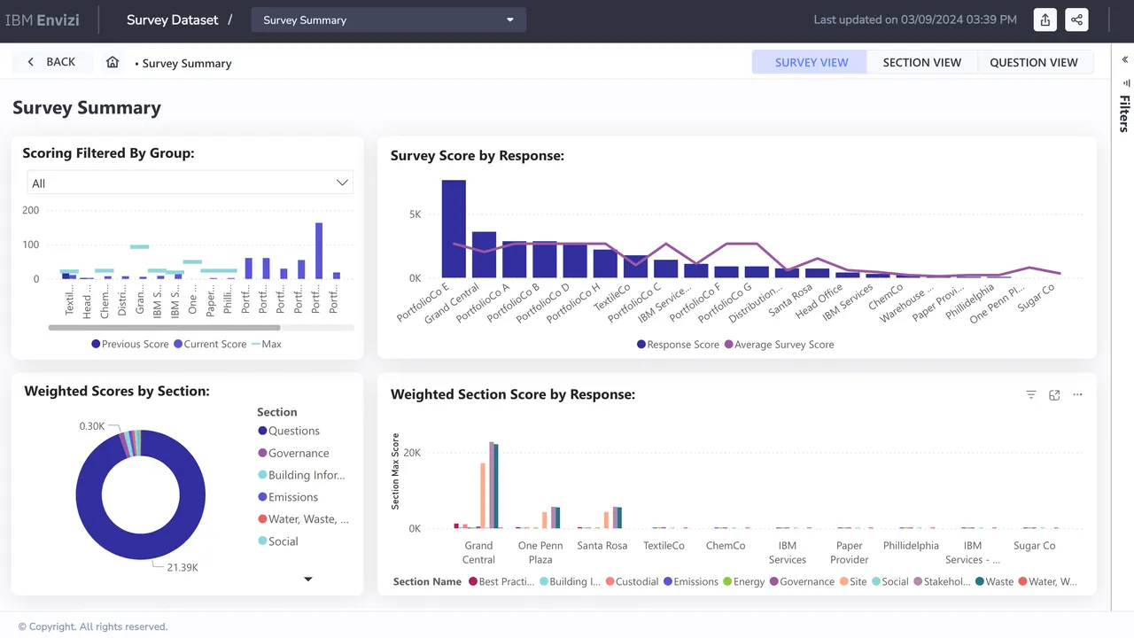Toggle Best Practi... legend in bottom chart
The height and width of the screenshot is (638, 1134).
(x=501, y=582)
